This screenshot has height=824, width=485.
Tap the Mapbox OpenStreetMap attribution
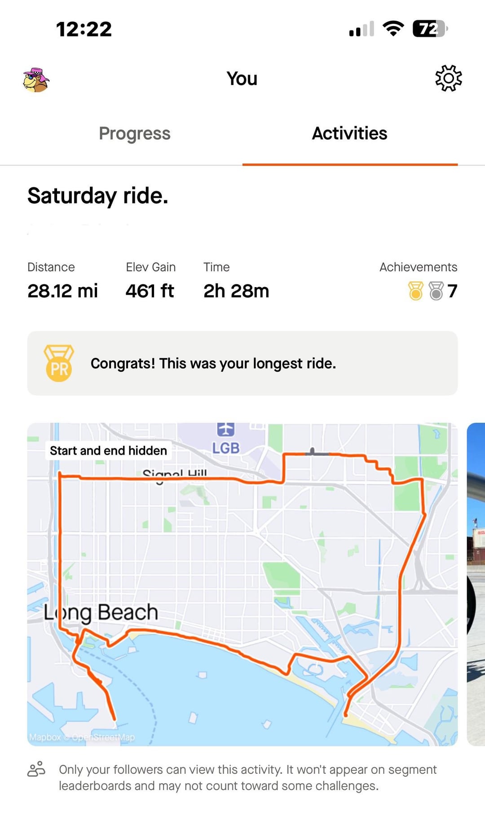[82, 737]
